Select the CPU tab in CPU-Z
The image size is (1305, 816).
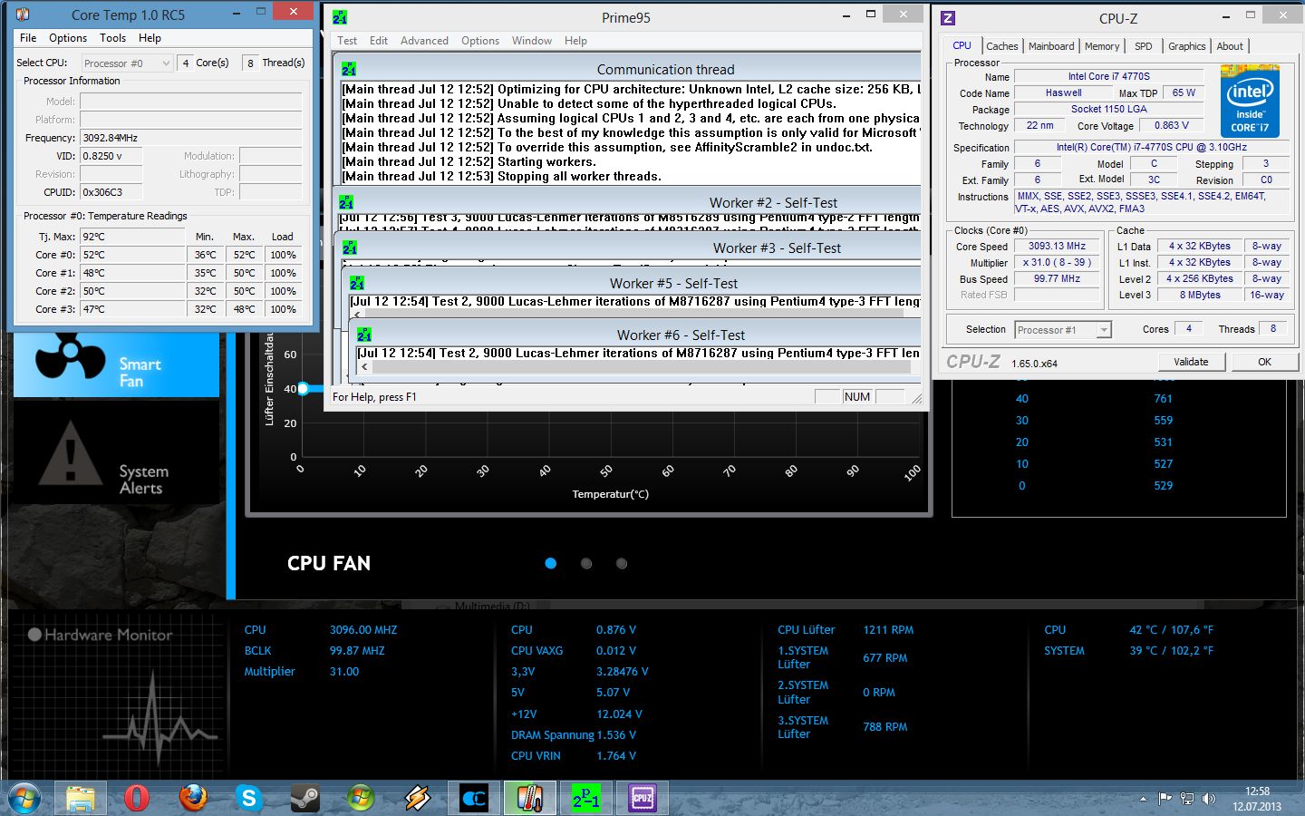962,45
